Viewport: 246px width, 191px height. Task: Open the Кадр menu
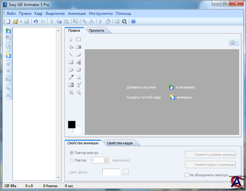[x=38, y=13]
